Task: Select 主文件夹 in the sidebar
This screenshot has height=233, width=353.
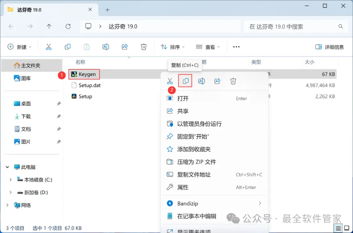Action: point(31,65)
